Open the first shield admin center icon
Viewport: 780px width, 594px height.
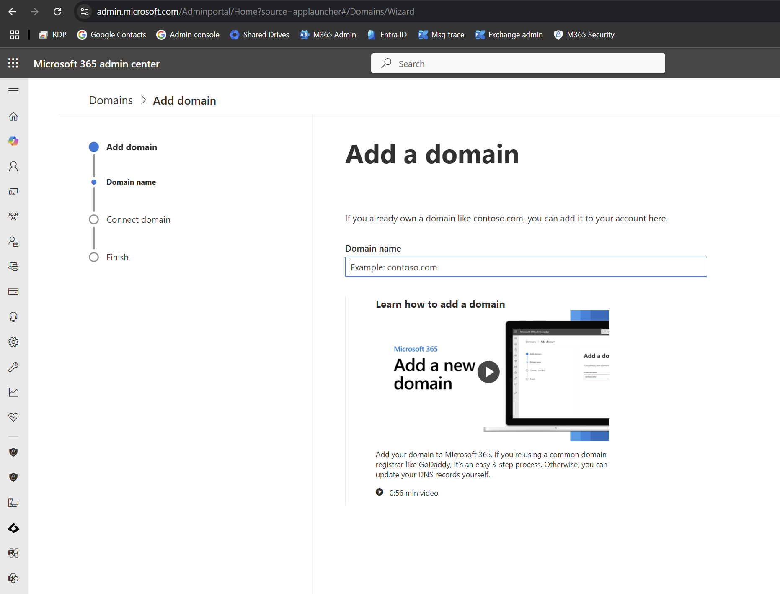pos(13,452)
